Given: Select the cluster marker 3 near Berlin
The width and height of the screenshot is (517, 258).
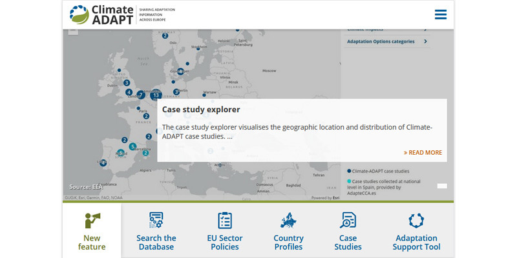Looking at the screenshot, I should pyautogui.click(x=176, y=92).
